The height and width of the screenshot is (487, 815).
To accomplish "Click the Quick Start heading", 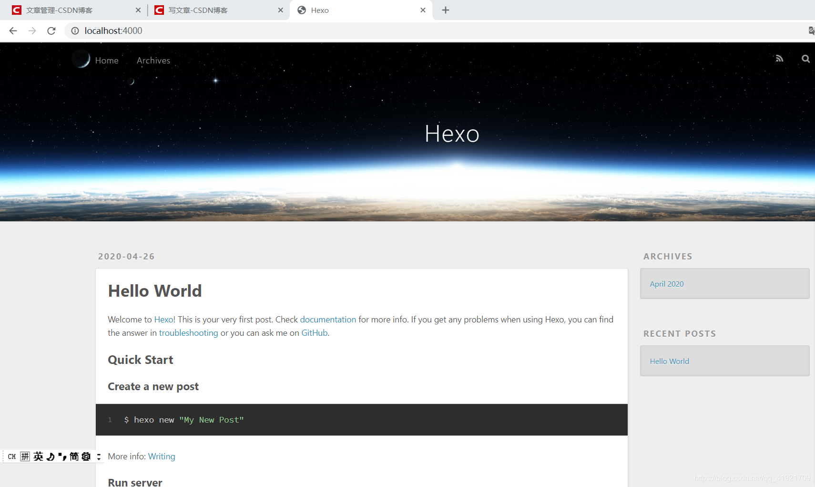I will [x=141, y=360].
